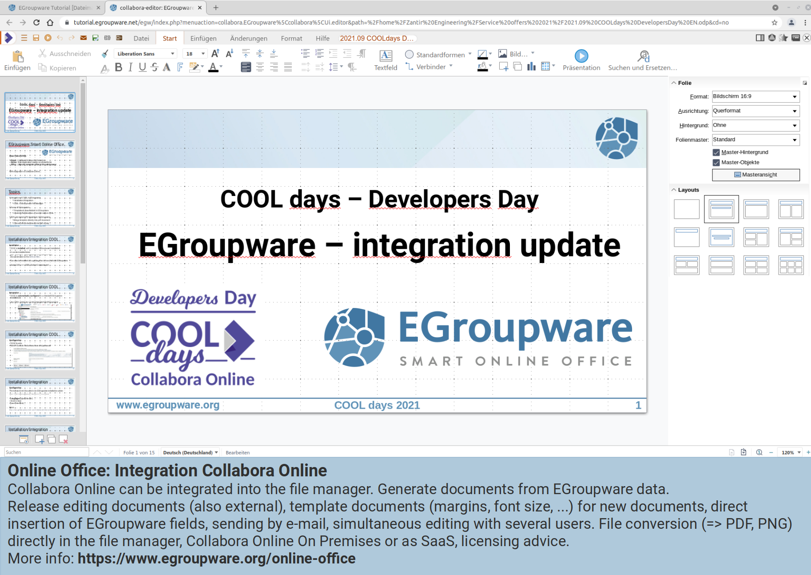
Task: Collapse the Layouts section
Action: [x=674, y=190]
